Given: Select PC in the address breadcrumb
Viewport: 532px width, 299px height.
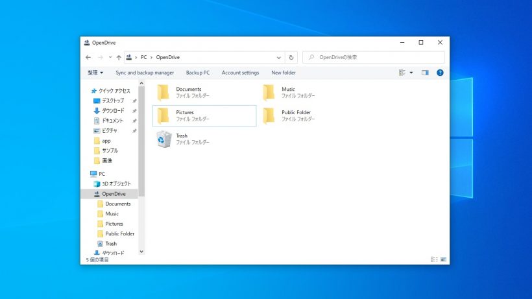Looking at the screenshot, I should 144,57.
